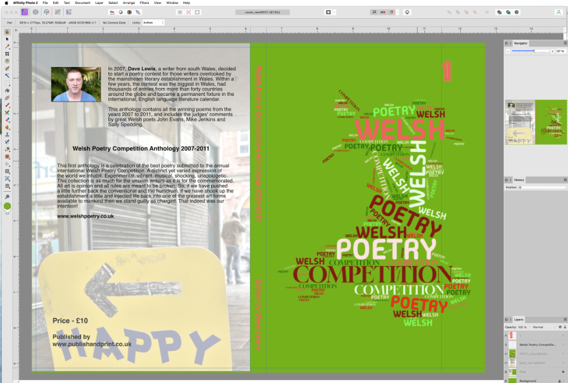The width and height of the screenshot is (568, 383).
Task: Switch to the Liquify Persona
Action: pos(36,11)
